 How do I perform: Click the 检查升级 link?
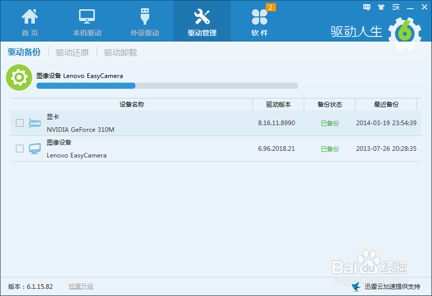point(81,286)
